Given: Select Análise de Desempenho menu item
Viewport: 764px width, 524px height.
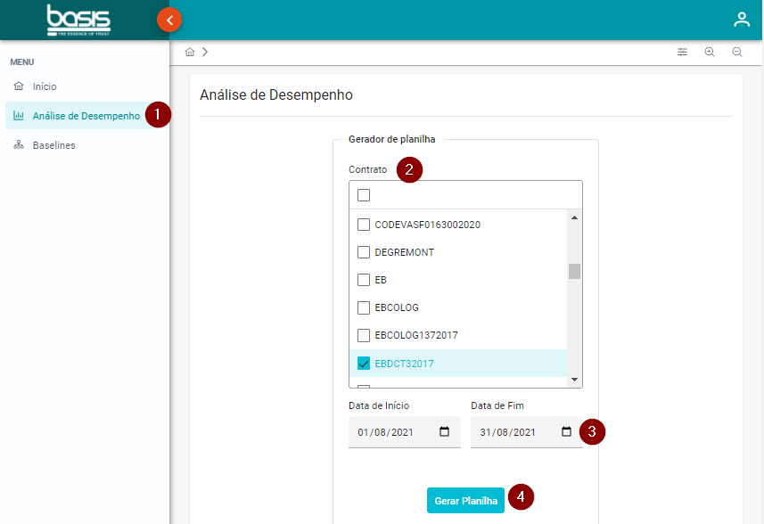Looking at the screenshot, I should 86,116.
